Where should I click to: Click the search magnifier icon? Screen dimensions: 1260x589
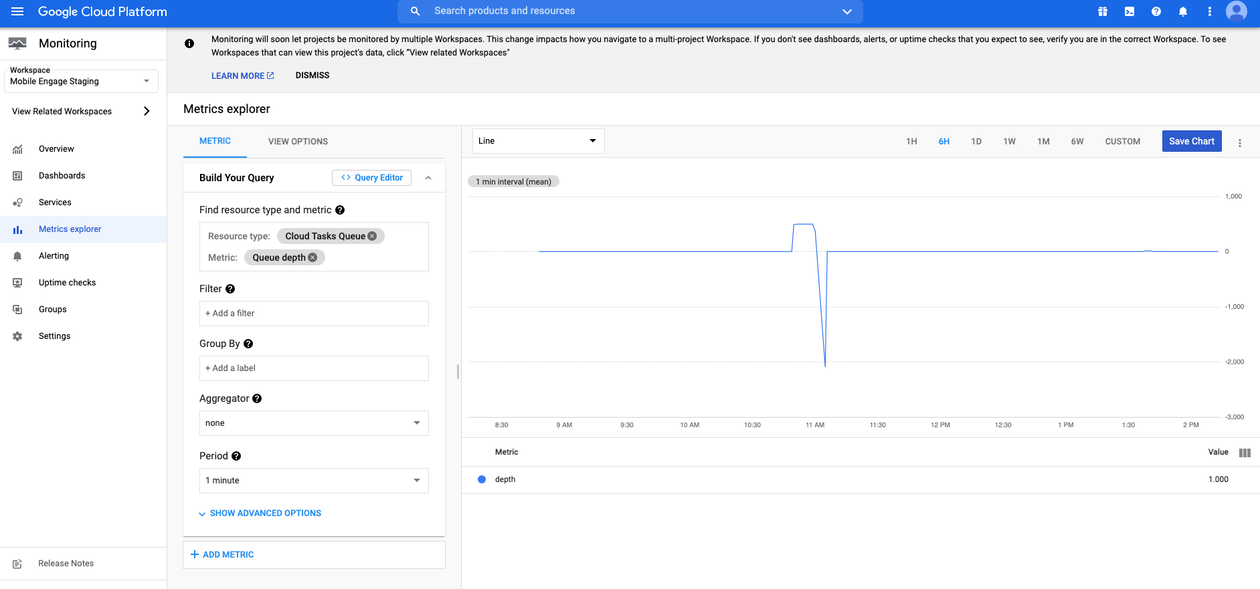coord(416,11)
